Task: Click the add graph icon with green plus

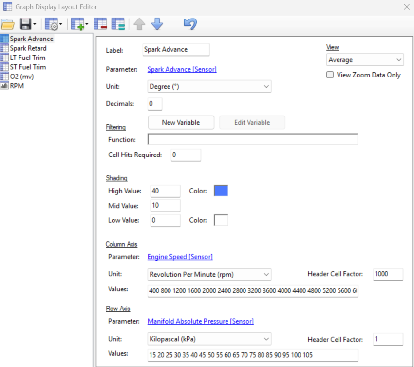Action: (77, 24)
